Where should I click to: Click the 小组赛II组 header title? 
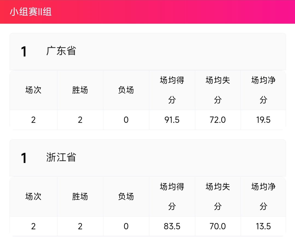(31, 12)
